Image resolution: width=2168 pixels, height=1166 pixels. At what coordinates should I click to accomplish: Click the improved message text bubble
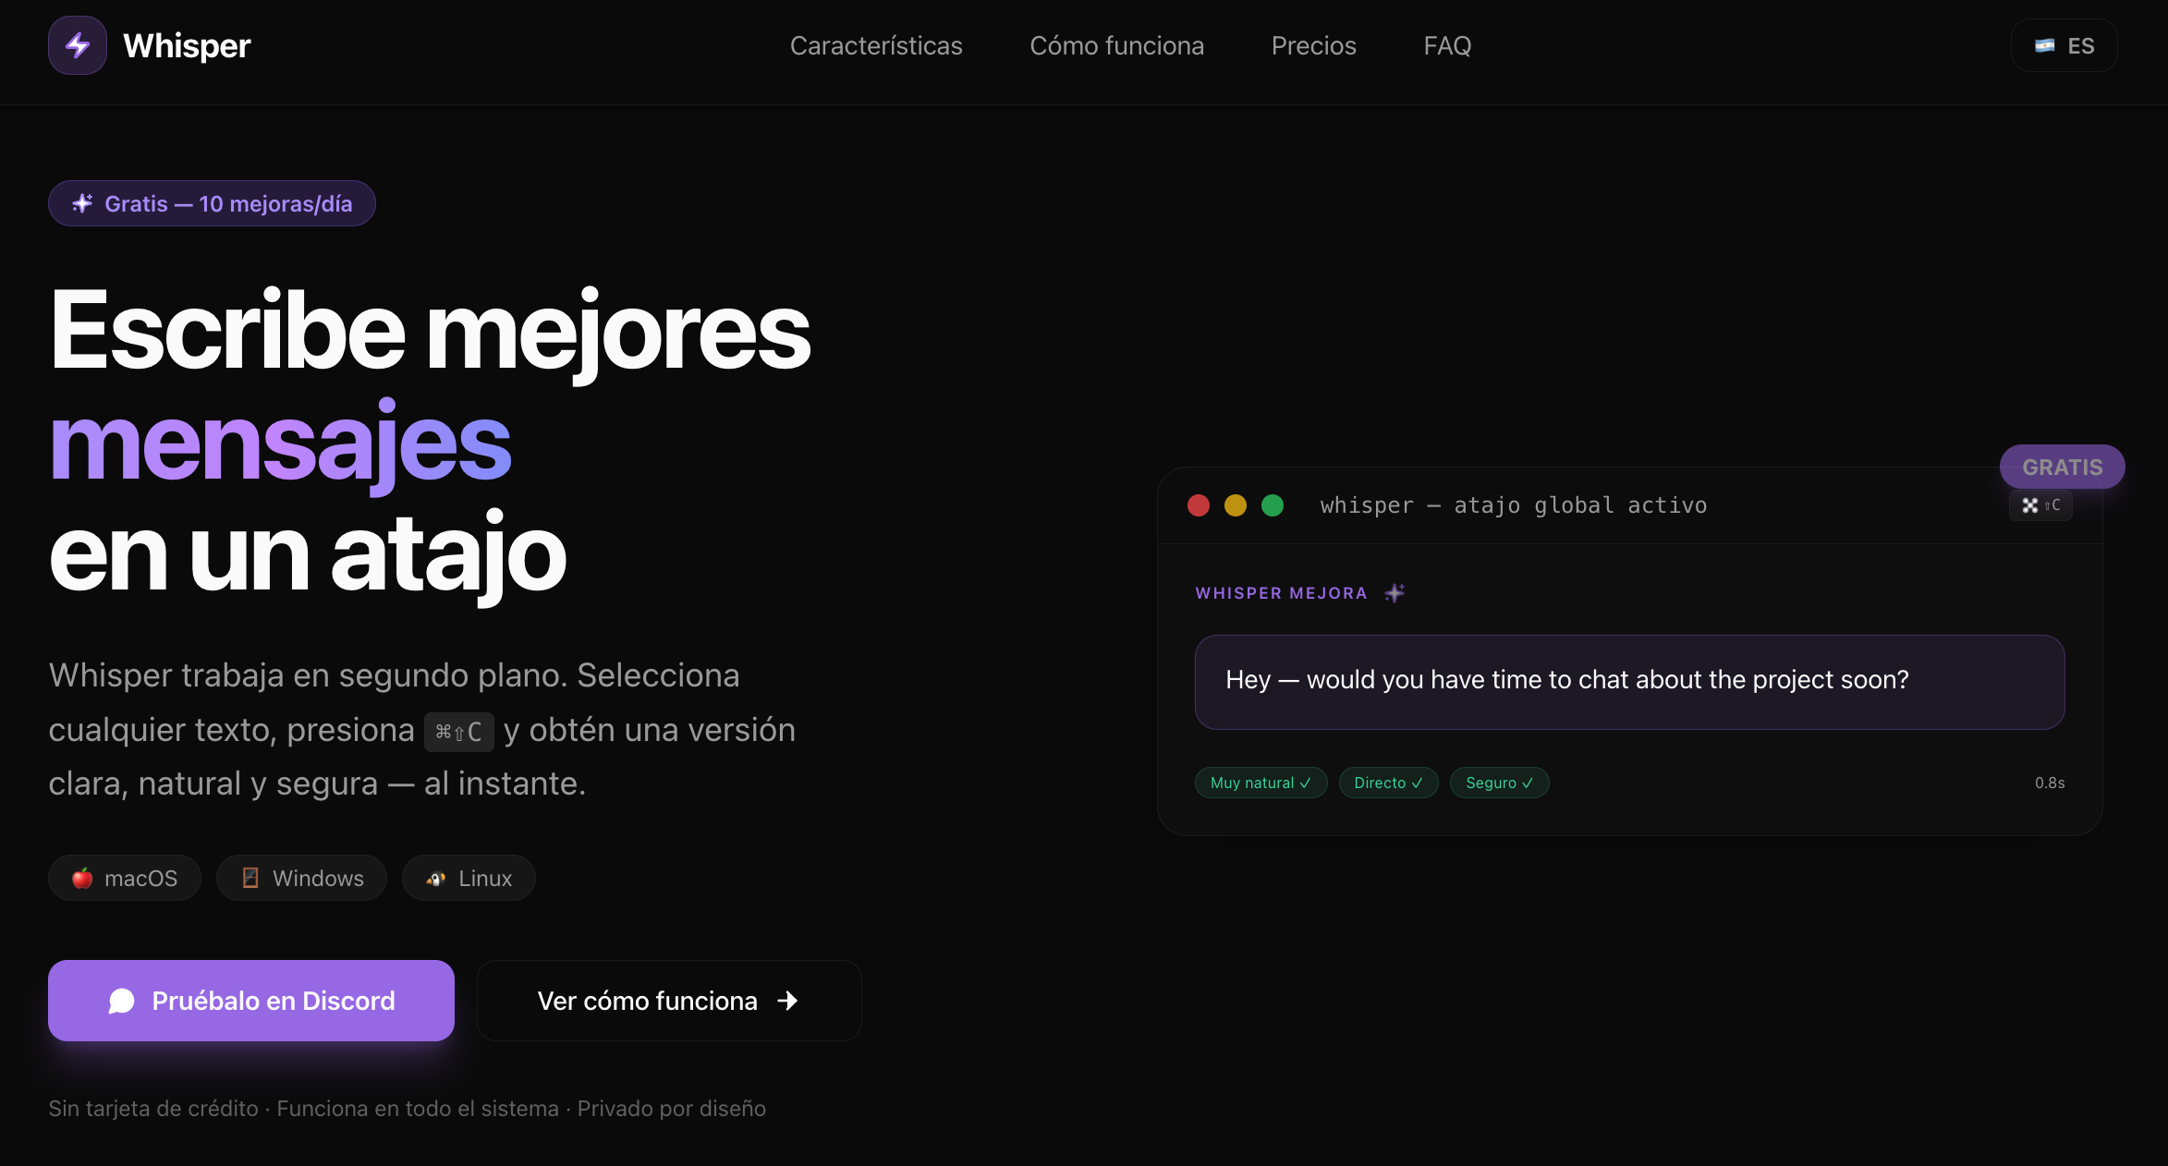click(x=1629, y=682)
